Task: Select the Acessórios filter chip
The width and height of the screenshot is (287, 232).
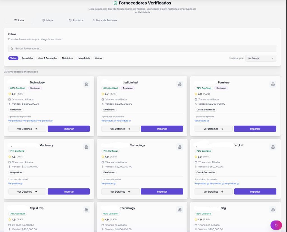Action: click(x=27, y=58)
